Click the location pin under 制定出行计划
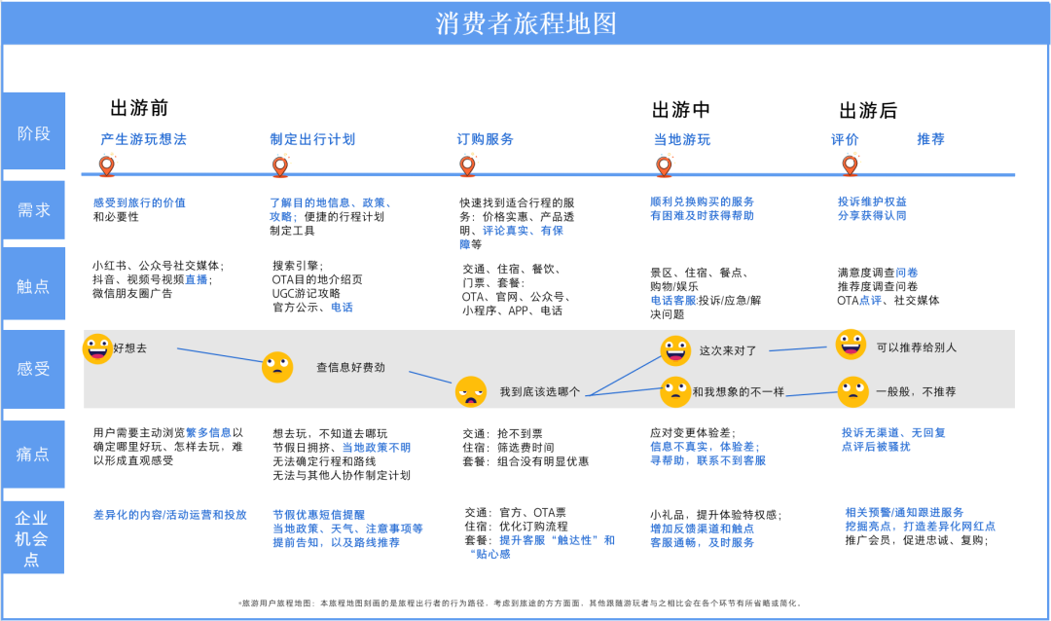Screen dimensions: 1051x621 [281, 164]
